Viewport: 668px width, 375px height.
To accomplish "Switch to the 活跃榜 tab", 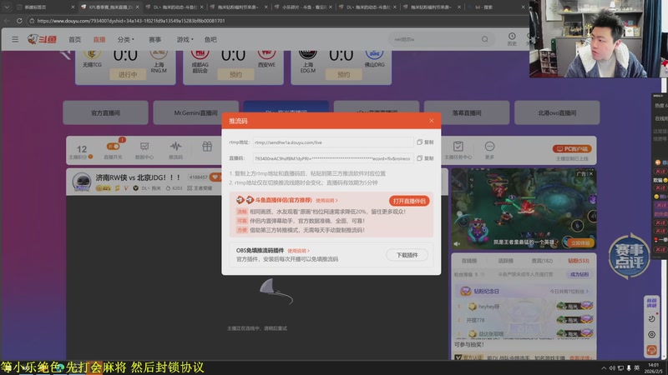I will [x=505, y=261].
